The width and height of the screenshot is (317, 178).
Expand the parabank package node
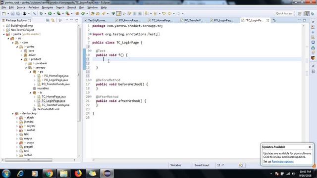pyautogui.click(x=26, y=63)
